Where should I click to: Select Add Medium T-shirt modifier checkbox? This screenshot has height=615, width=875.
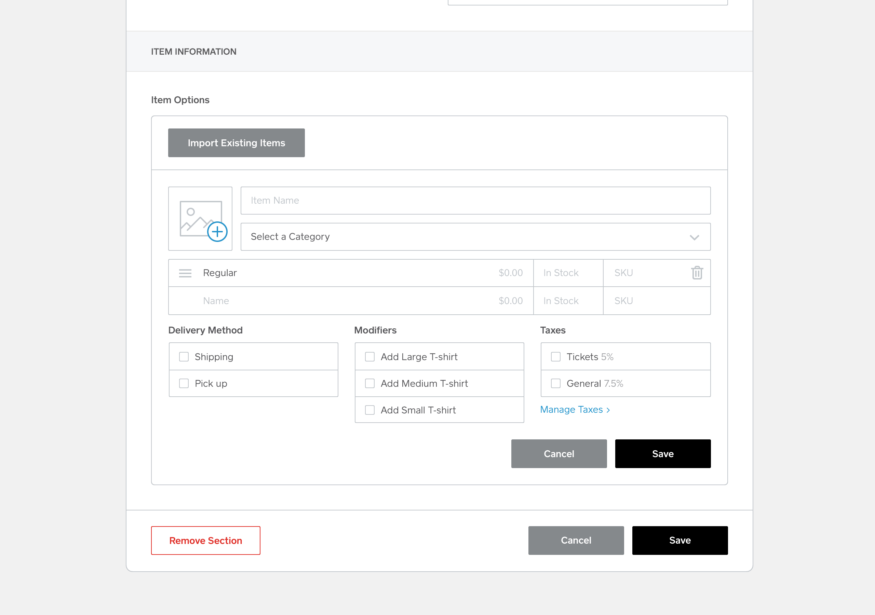[x=370, y=383]
